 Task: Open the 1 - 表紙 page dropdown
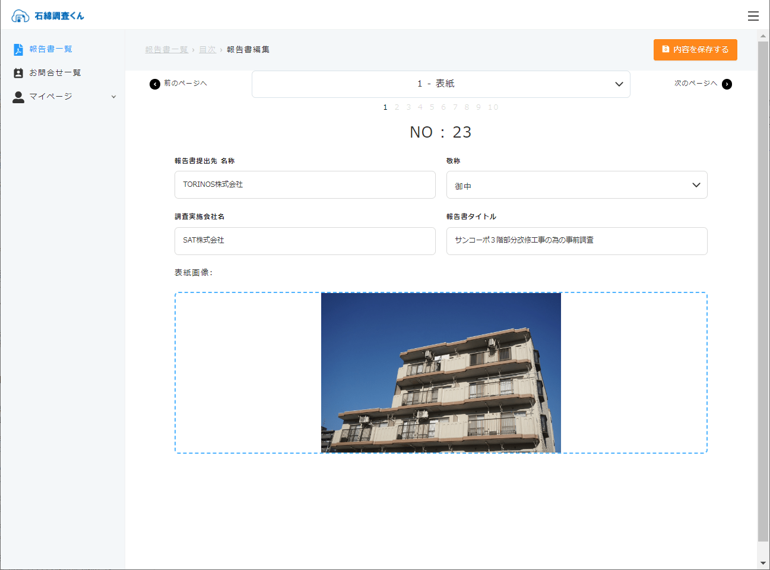[441, 84]
